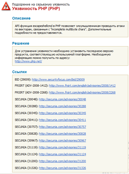
Task: Open FRSIRT advisory 2008/2268 link
Action: coord(82,92)
